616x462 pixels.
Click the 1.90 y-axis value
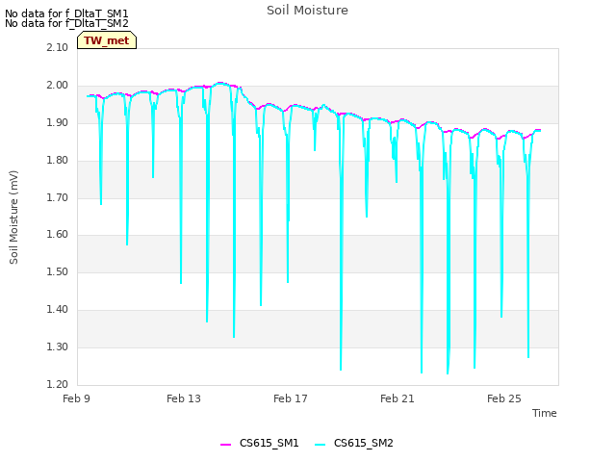[x=58, y=122]
